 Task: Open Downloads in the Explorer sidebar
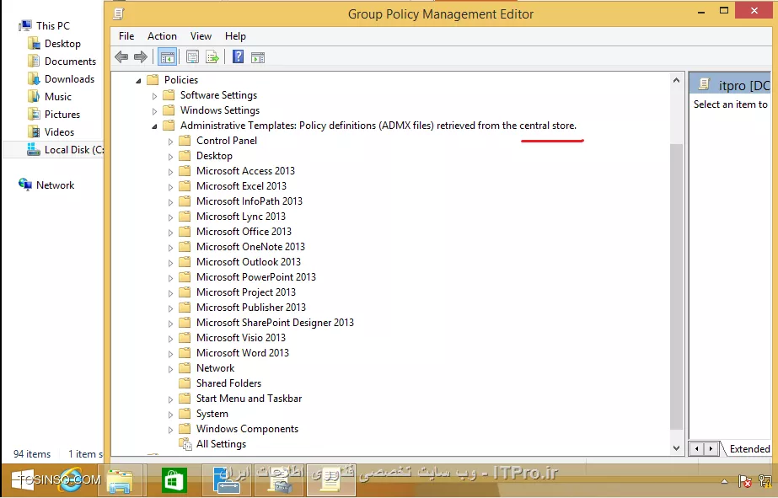coord(69,79)
